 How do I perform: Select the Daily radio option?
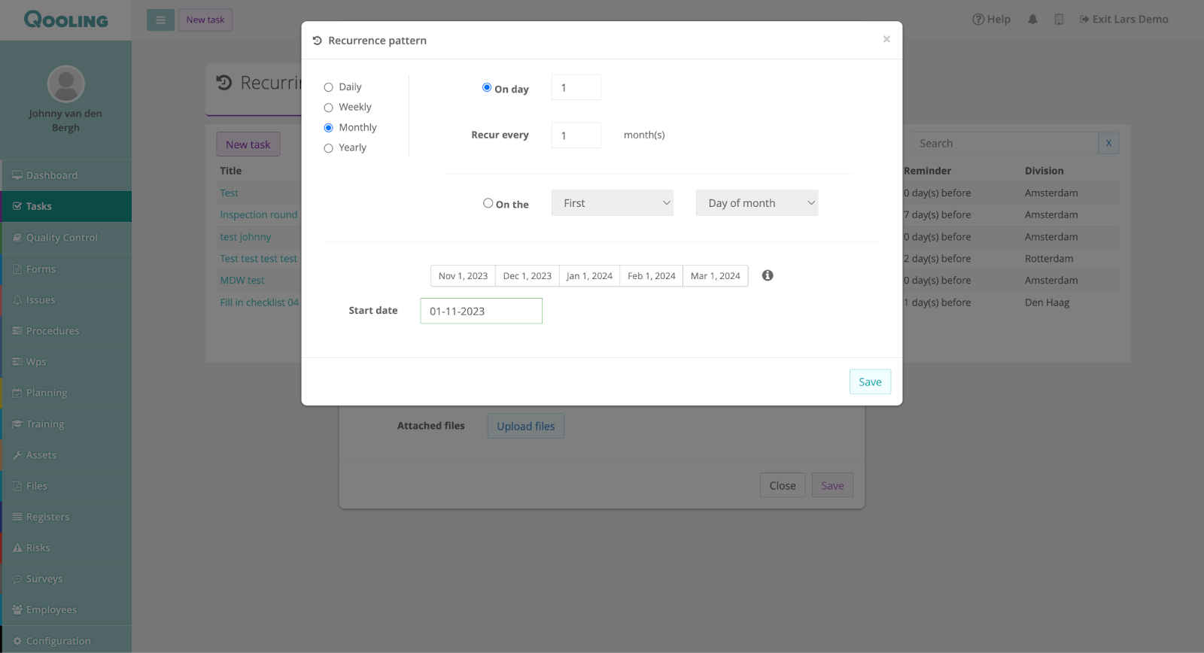[x=328, y=87]
